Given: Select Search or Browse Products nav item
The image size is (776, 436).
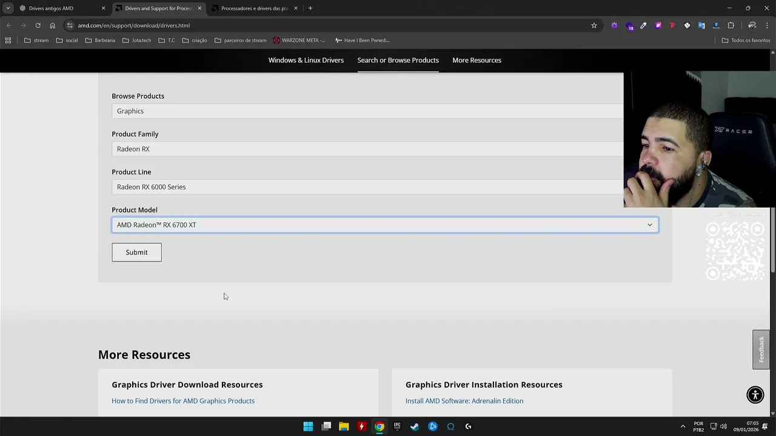Looking at the screenshot, I should click(x=398, y=60).
